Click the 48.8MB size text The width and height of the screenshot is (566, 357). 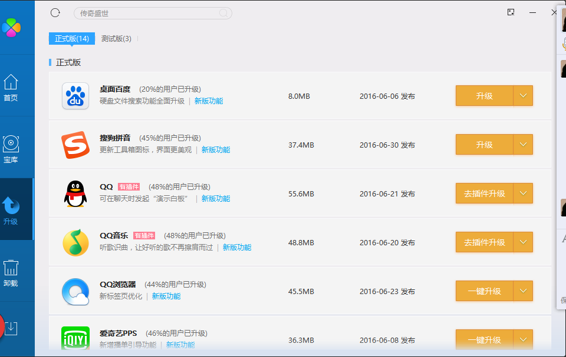click(x=301, y=242)
